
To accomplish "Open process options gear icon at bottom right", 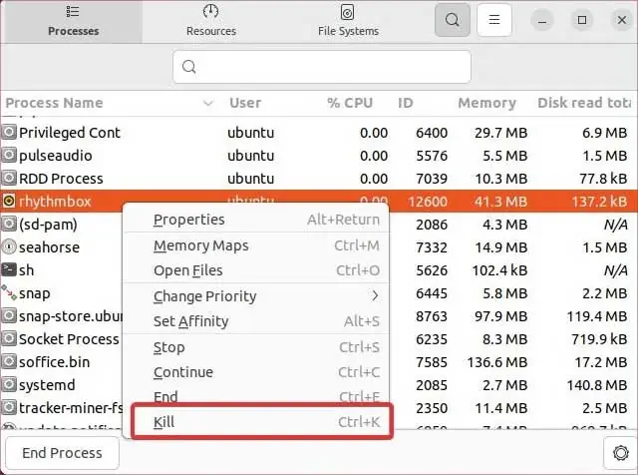I will coord(616,452).
